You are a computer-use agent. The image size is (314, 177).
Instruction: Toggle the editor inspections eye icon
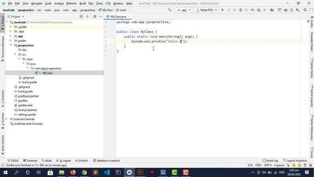308,21
